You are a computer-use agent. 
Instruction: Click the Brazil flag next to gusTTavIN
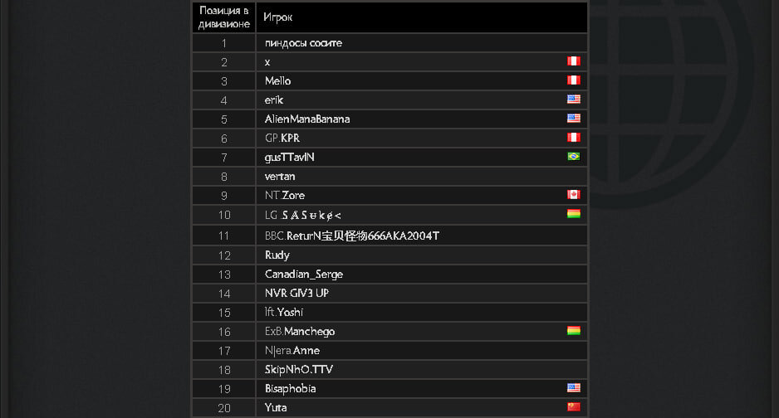pyautogui.click(x=573, y=157)
